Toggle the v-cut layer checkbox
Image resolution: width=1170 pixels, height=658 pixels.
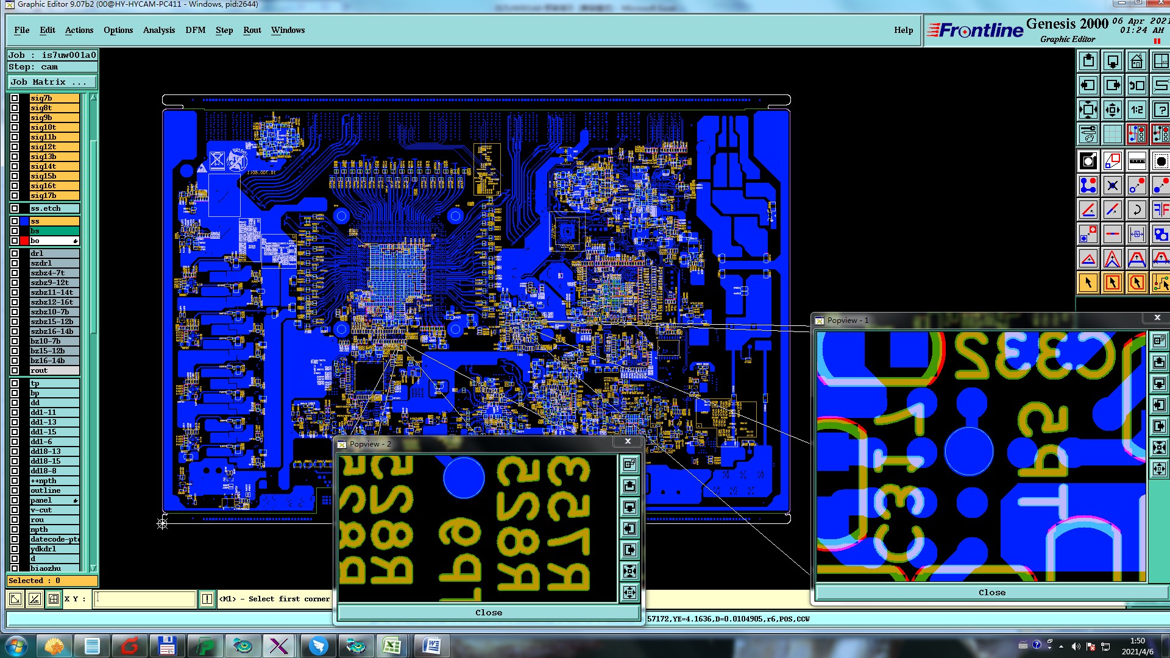pos(15,510)
